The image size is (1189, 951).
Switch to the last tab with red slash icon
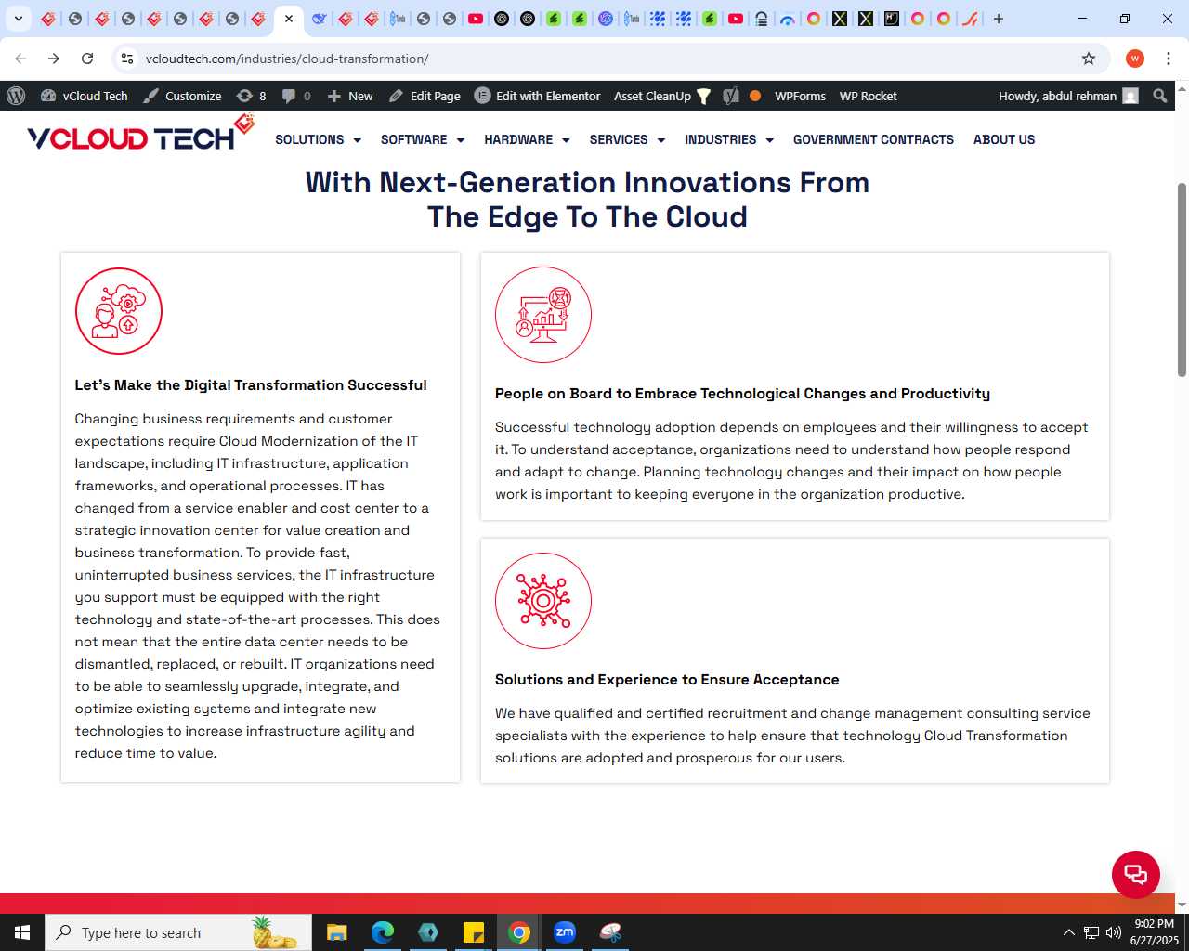[x=970, y=19]
